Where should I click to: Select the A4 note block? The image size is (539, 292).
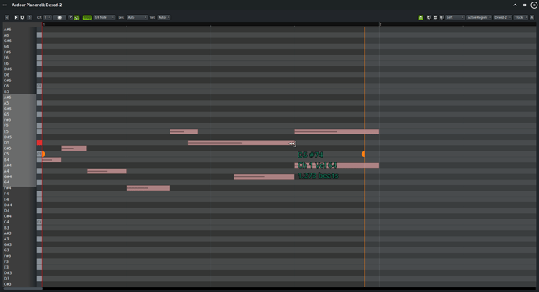click(x=107, y=171)
